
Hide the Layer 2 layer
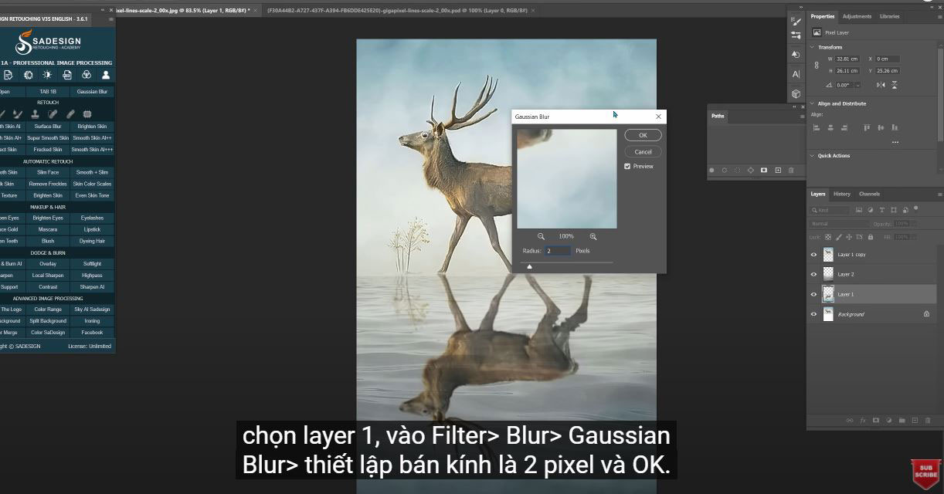(x=813, y=274)
